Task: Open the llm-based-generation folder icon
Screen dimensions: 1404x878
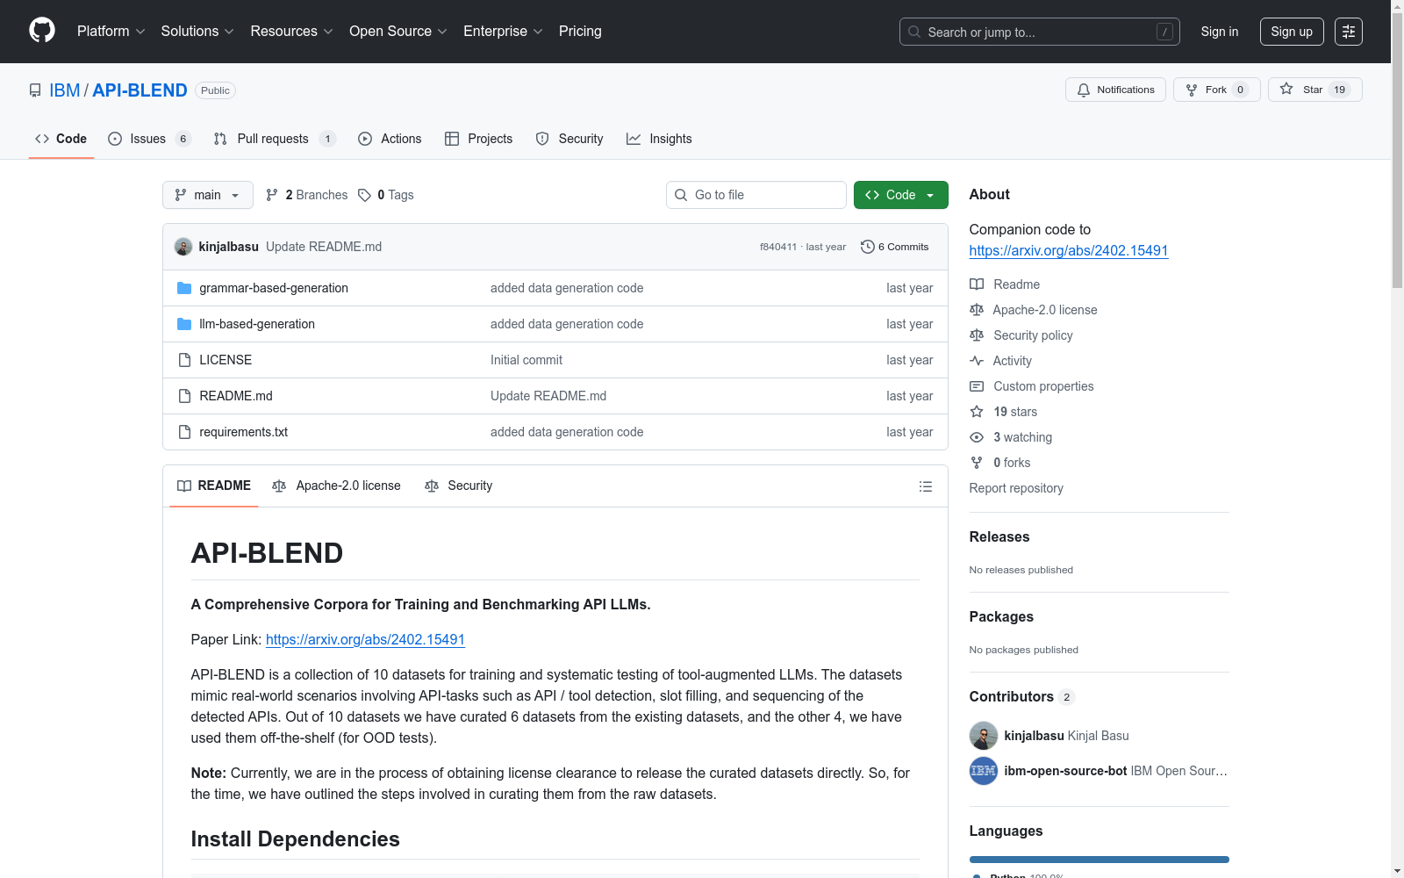Action: click(x=184, y=324)
